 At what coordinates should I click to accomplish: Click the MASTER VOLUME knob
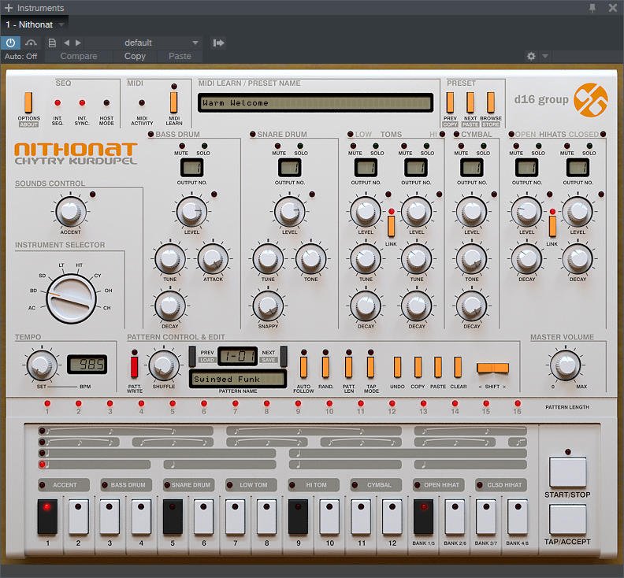point(565,365)
